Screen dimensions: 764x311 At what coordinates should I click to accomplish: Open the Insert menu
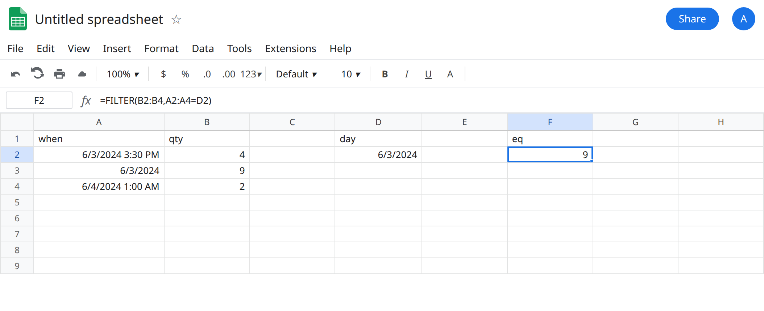(x=117, y=48)
